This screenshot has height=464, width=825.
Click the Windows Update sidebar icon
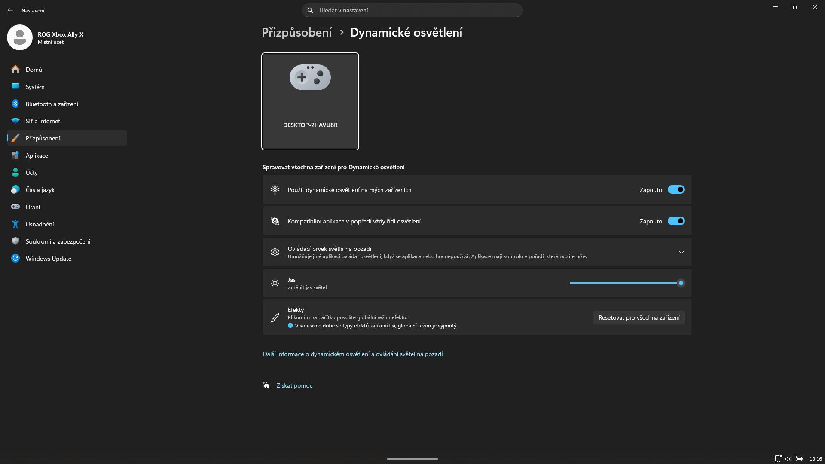tap(15, 259)
